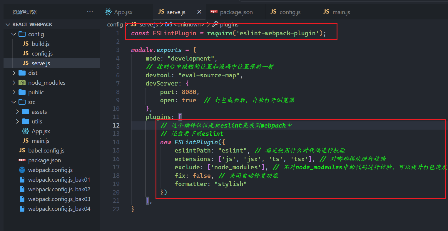Expand the dist folder chevron

14,73
